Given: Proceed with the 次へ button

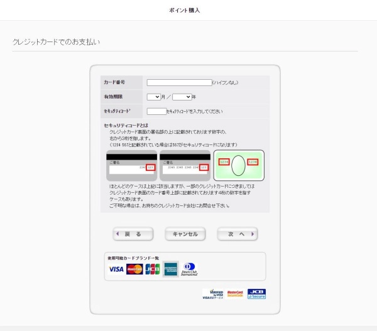Looking at the screenshot, I should [238, 234].
